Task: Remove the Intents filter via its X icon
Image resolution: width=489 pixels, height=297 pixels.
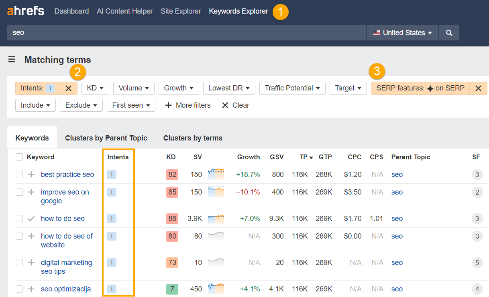Action: 68,88
